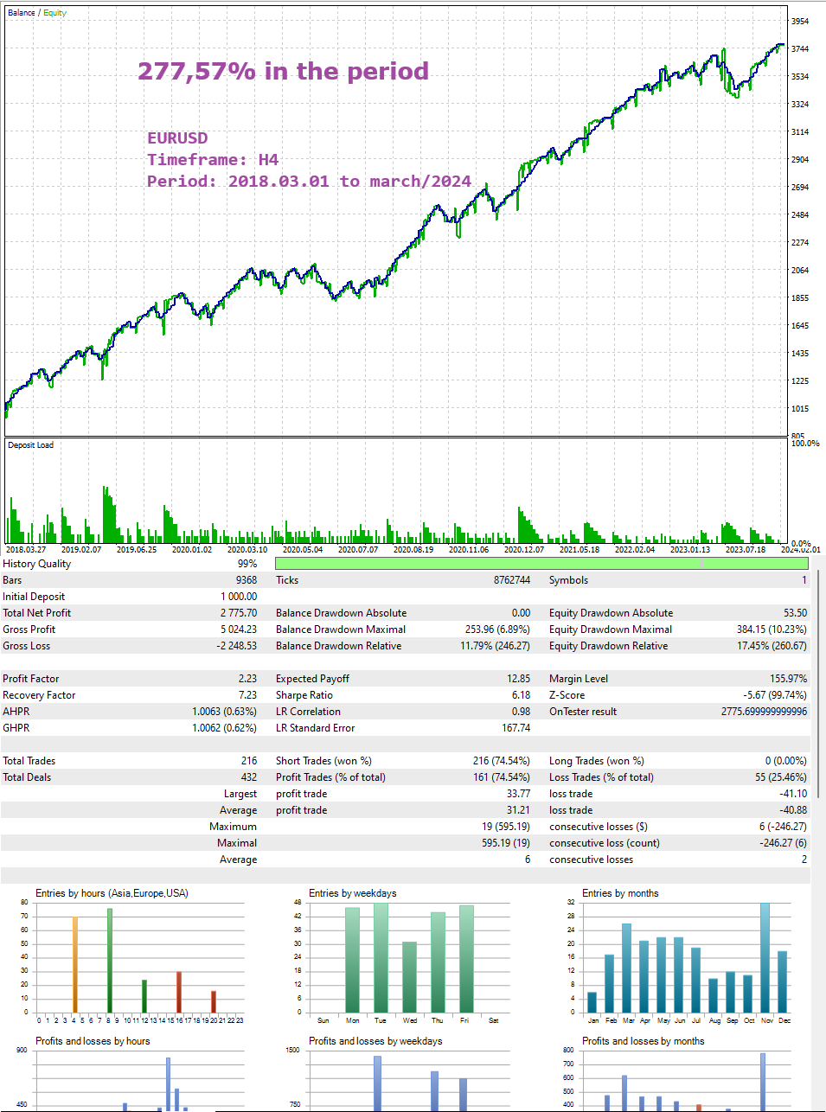Select AHPR value '1.0063 (0.63%)'

(225, 712)
